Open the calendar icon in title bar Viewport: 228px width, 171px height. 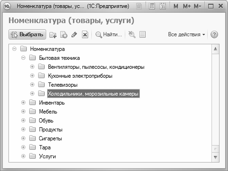point(163,6)
